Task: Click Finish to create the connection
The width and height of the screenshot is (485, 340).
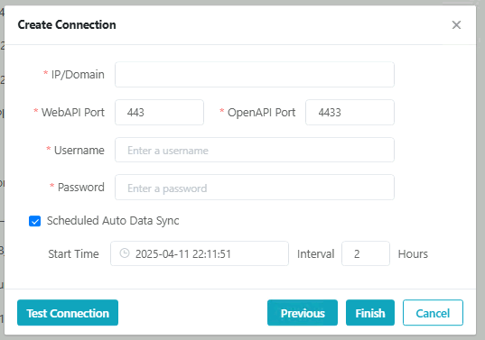Action: (370, 313)
